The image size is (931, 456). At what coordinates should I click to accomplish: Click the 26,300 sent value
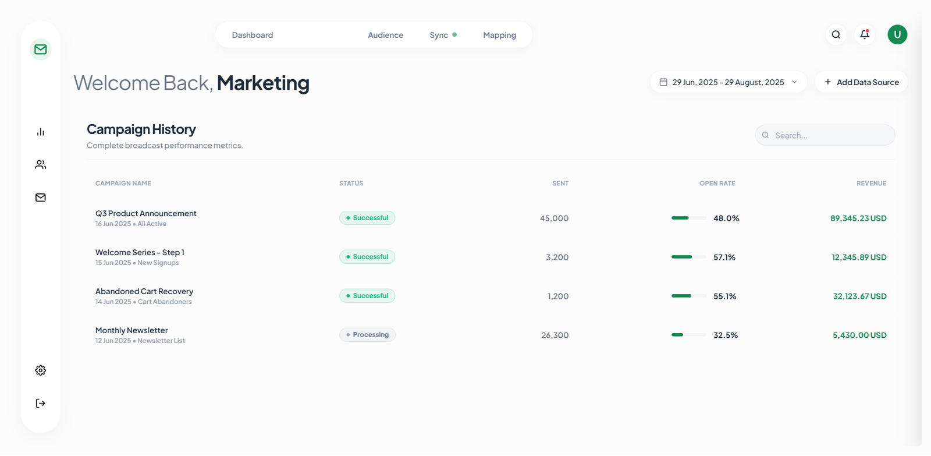pos(555,335)
